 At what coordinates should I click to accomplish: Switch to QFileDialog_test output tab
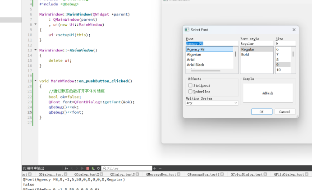click(289, 174)
